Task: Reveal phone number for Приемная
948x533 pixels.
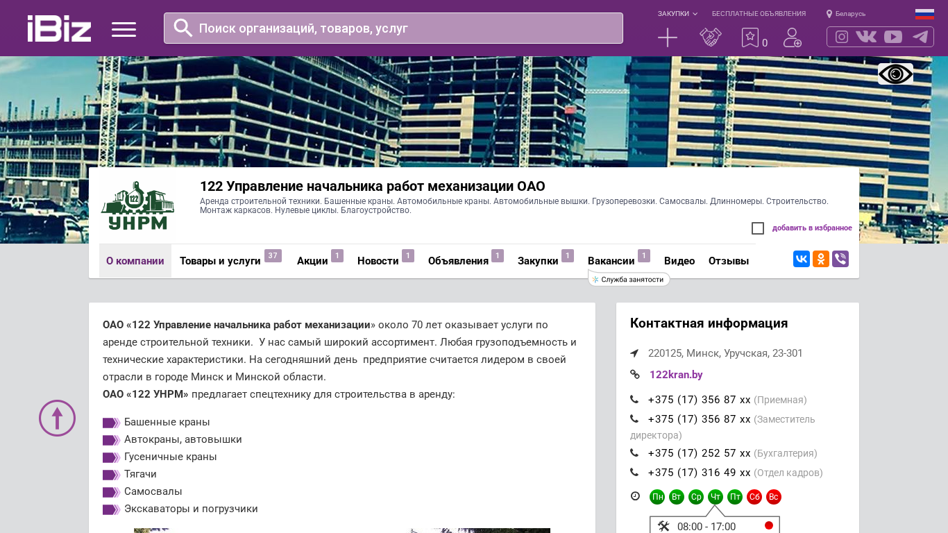Action: [x=700, y=400]
